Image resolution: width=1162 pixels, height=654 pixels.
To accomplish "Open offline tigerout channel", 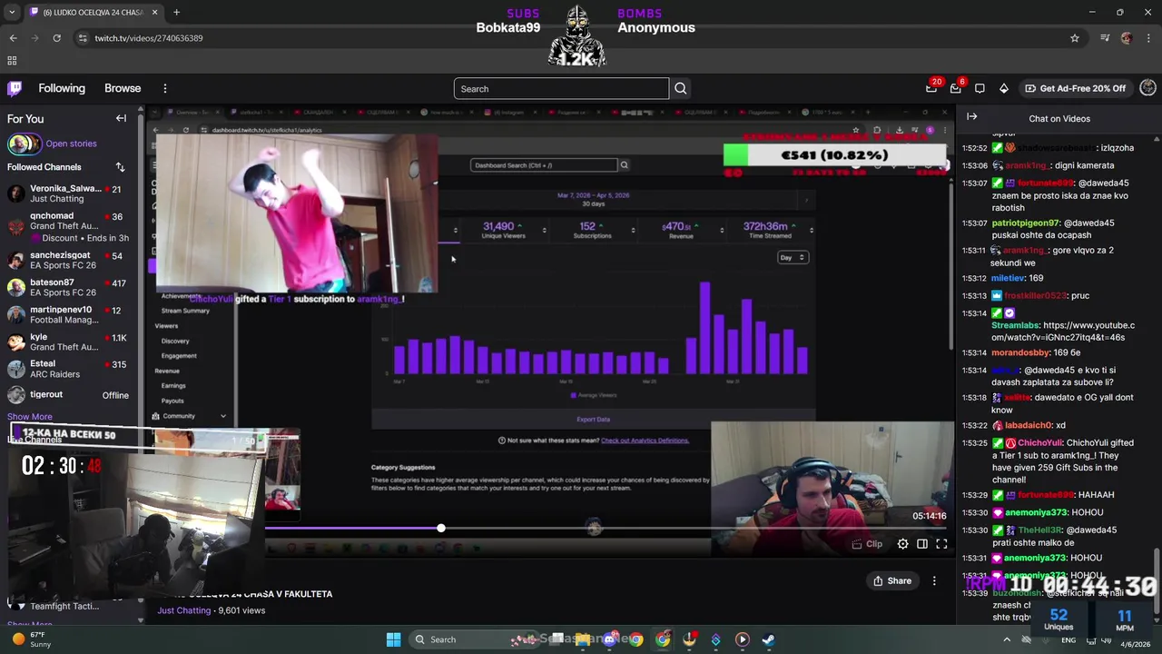I will pos(71,395).
